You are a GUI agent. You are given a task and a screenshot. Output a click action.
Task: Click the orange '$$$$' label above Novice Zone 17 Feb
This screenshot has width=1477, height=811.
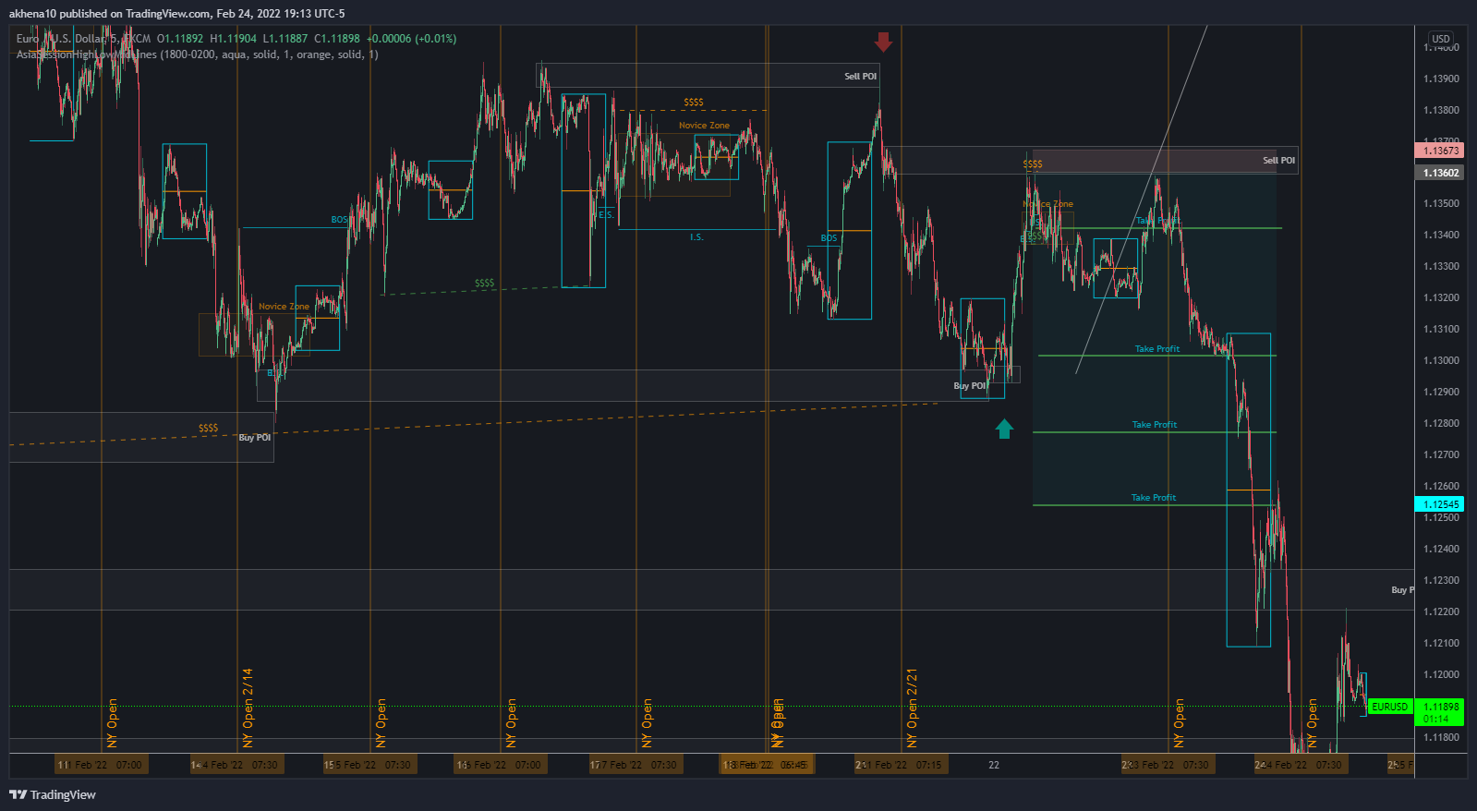[x=693, y=103]
